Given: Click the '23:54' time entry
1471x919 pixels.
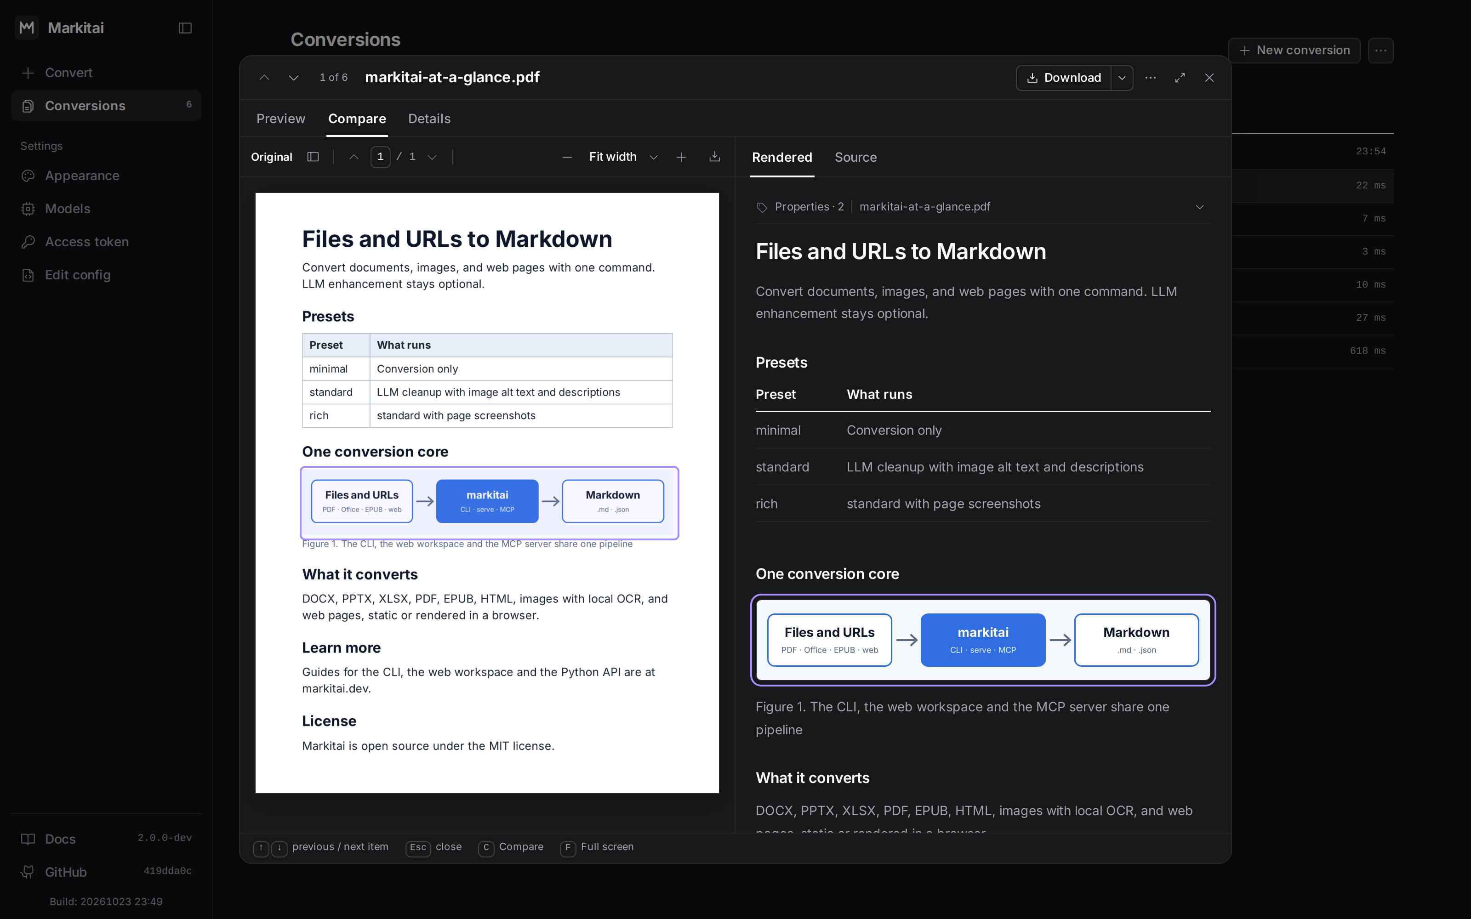Looking at the screenshot, I should click(1371, 151).
